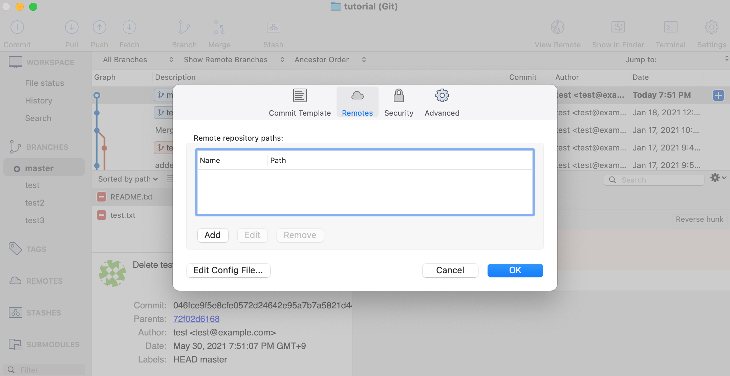Follow the parent commit 72f02d6168 link
Screen dimensions: 730x376
click(196, 319)
